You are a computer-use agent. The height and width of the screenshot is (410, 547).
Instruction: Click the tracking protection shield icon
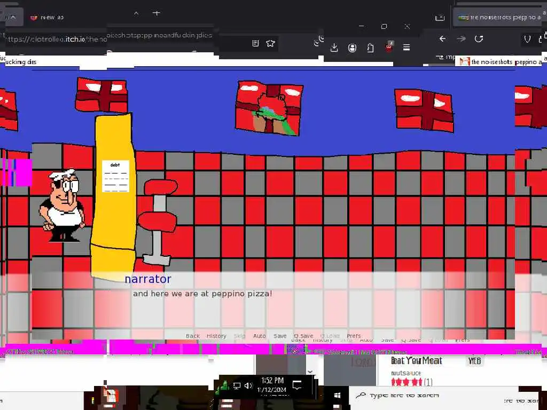[527, 39]
